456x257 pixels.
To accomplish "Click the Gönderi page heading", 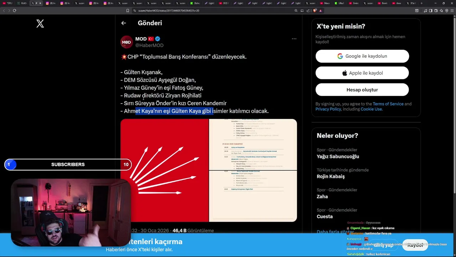I will pos(150,23).
